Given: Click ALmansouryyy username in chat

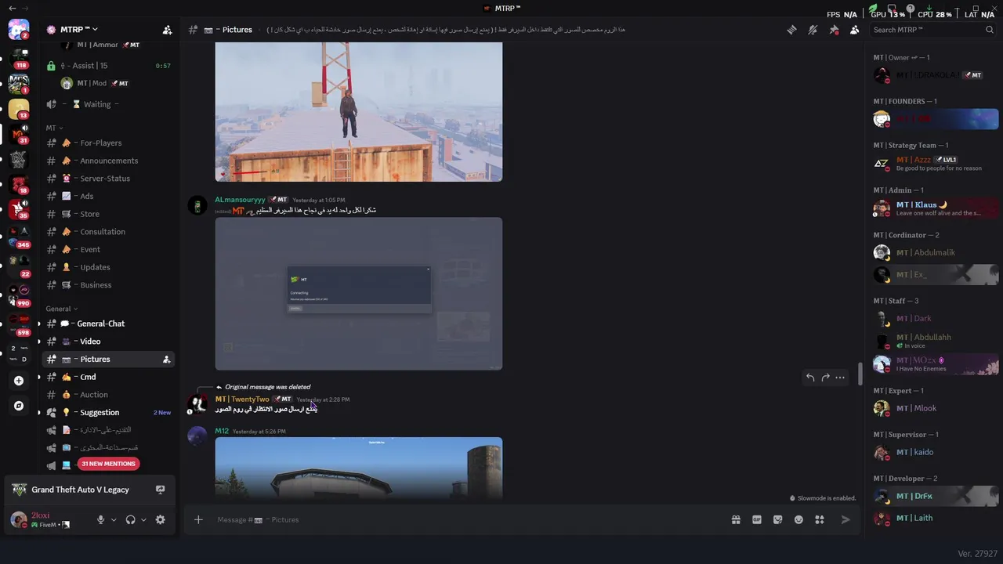Looking at the screenshot, I should tap(240, 200).
